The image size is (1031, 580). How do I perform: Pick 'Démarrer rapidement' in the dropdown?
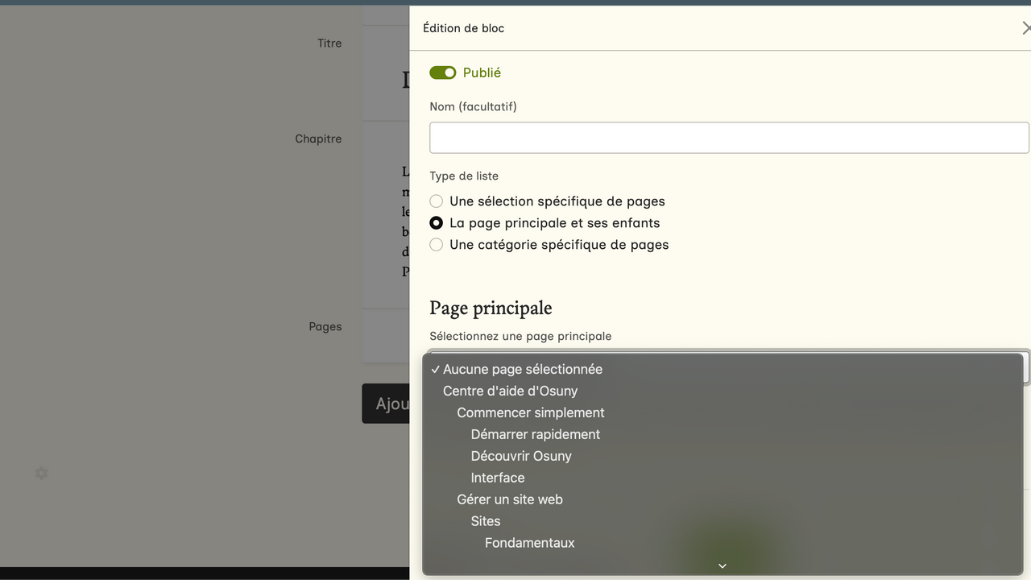(x=535, y=434)
